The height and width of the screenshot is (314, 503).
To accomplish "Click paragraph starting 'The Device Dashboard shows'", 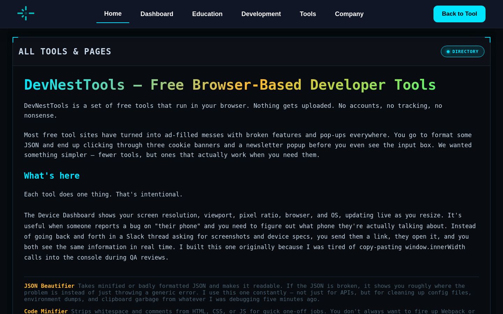I will pos(250,236).
